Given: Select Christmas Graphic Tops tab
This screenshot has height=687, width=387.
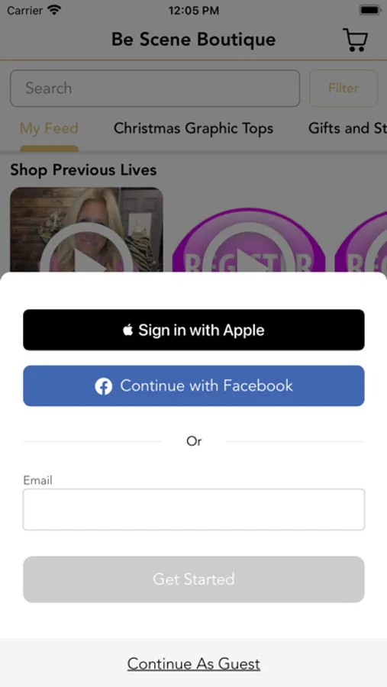Looking at the screenshot, I should pos(194,128).
